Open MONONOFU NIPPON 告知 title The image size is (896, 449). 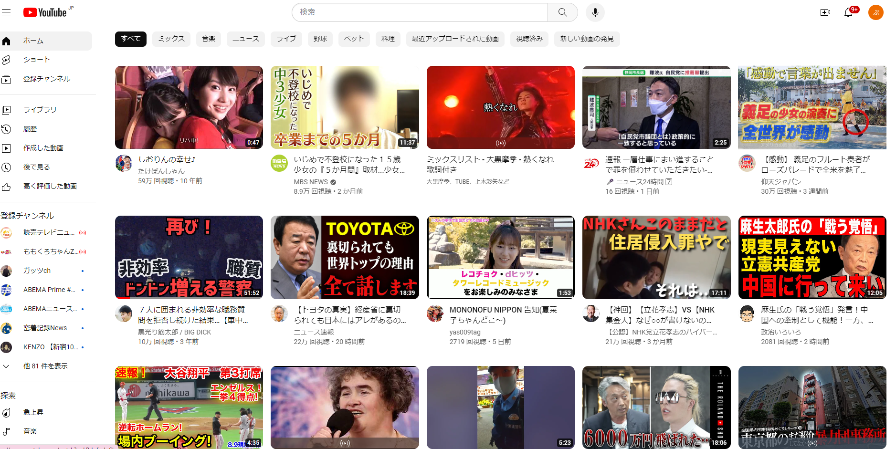tap(503, 315)
